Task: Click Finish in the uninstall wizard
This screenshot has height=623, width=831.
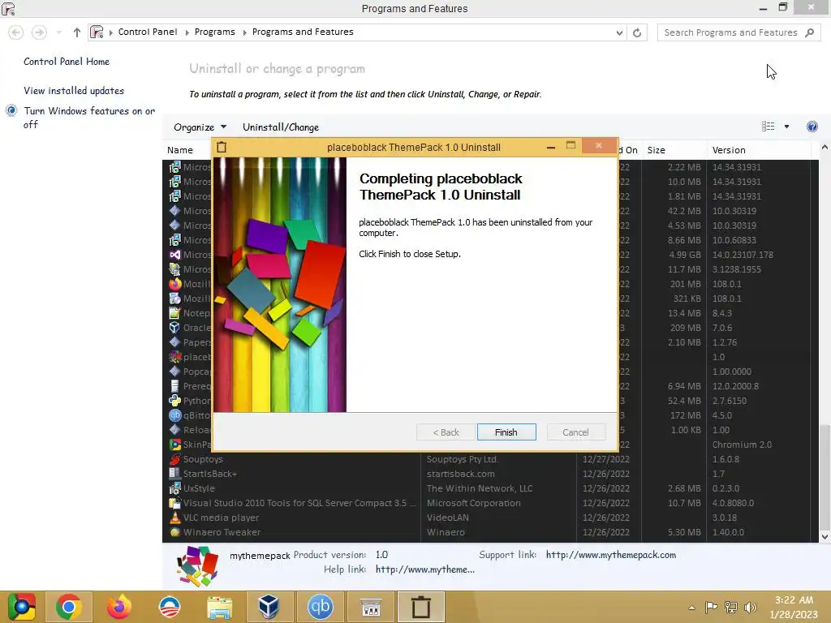Action: [x=506, y=432]
